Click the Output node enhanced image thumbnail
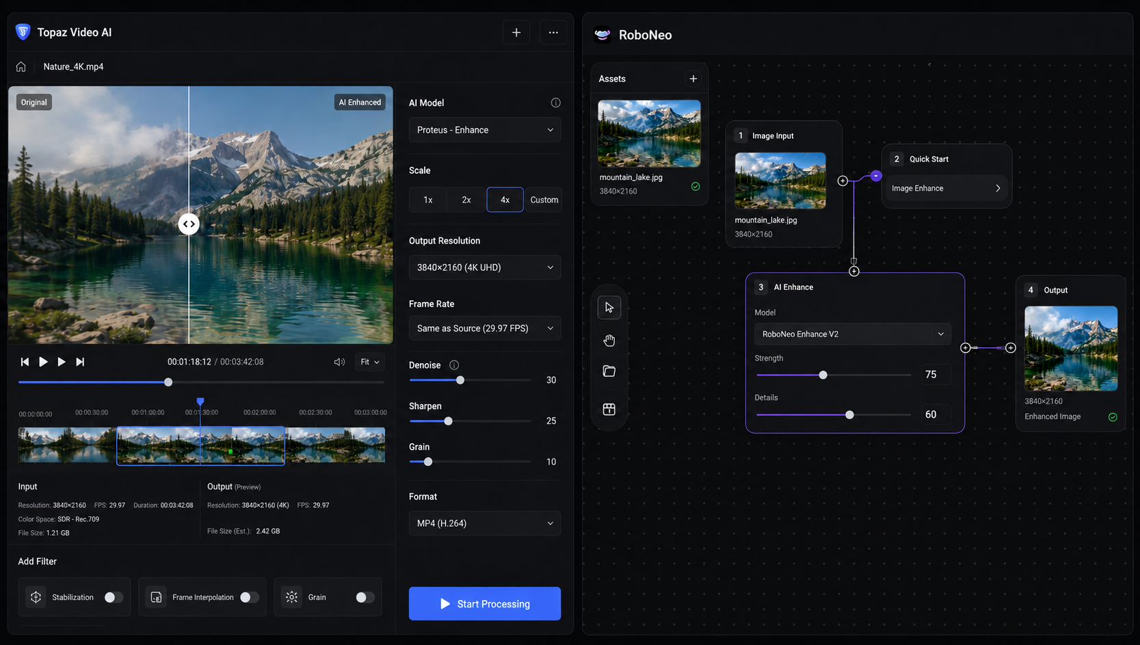This screenshot has width=1140, height=645. 1071,349
